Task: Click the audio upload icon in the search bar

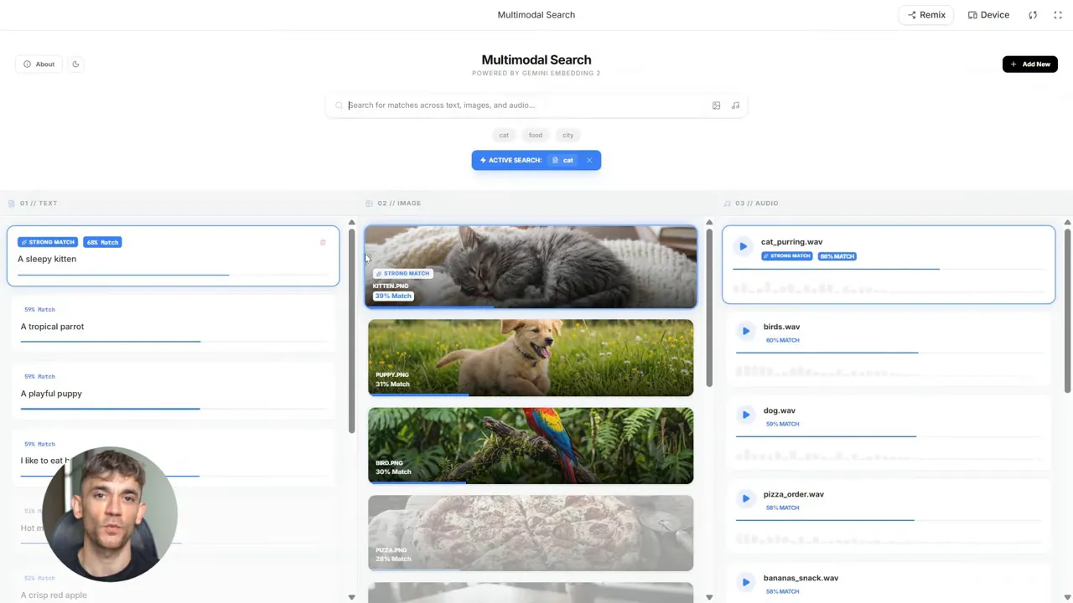Action: coord(735,106)
